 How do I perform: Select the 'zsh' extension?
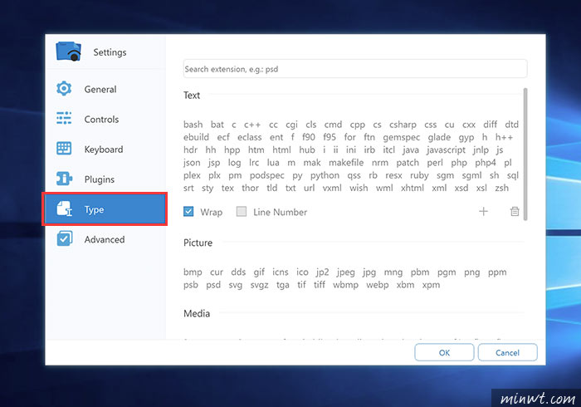pyautogui.click(x=501, y=188)
